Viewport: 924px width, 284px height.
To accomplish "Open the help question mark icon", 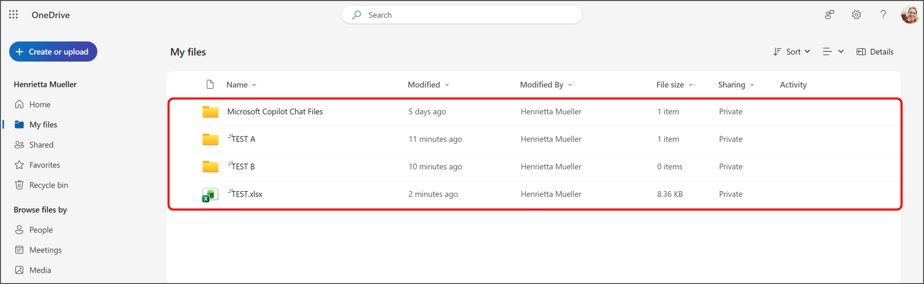I will pos(883,15).
